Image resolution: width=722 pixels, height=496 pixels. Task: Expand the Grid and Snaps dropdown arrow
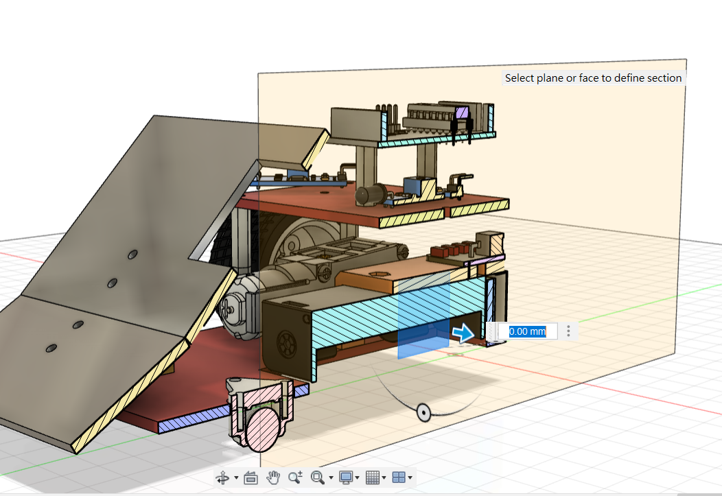click(x=384, y=478)
